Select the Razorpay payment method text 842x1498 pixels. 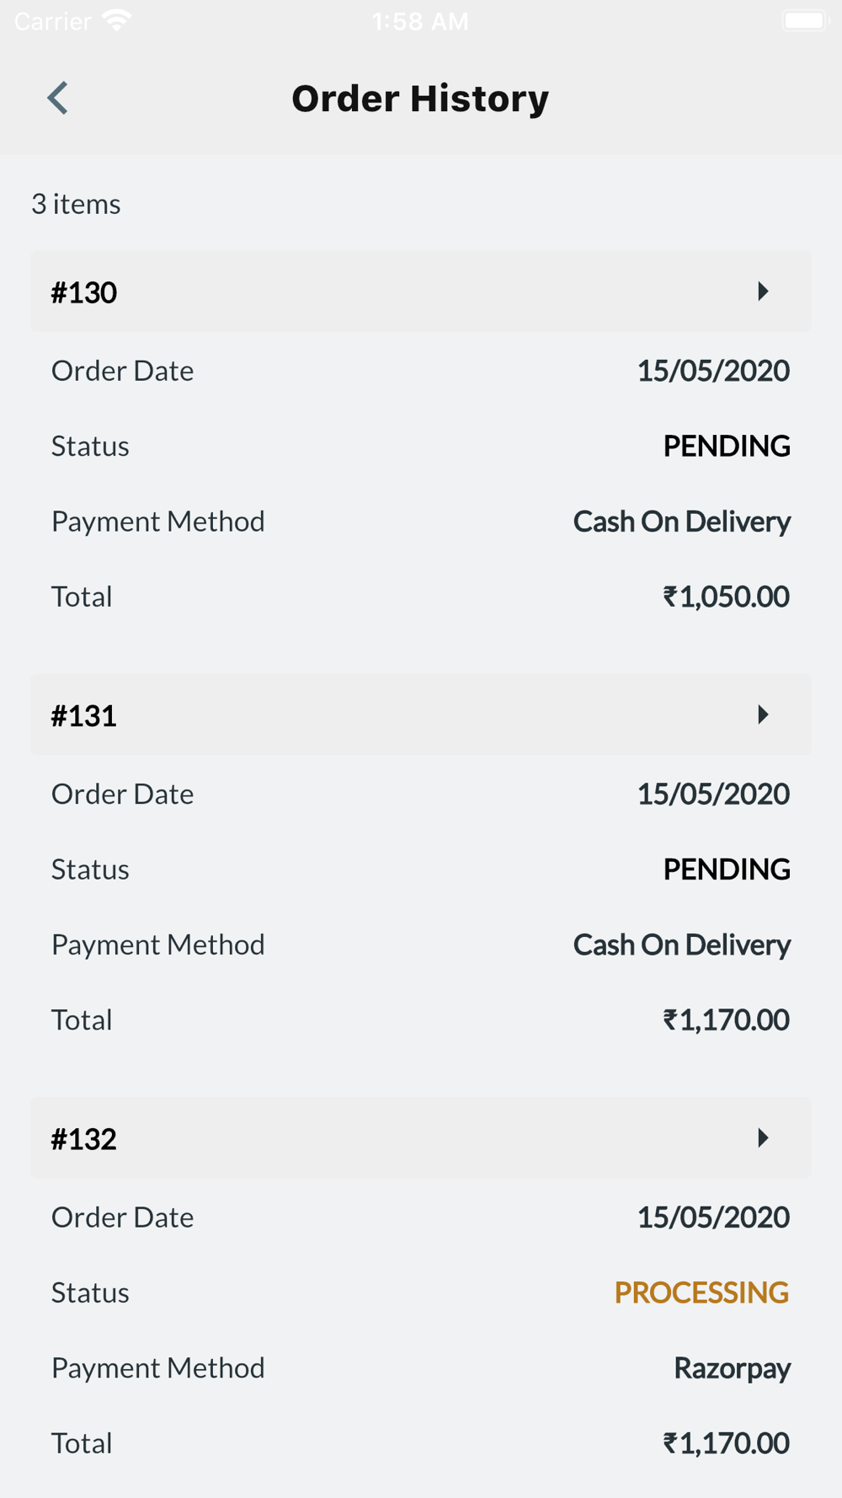point(732,1368)
